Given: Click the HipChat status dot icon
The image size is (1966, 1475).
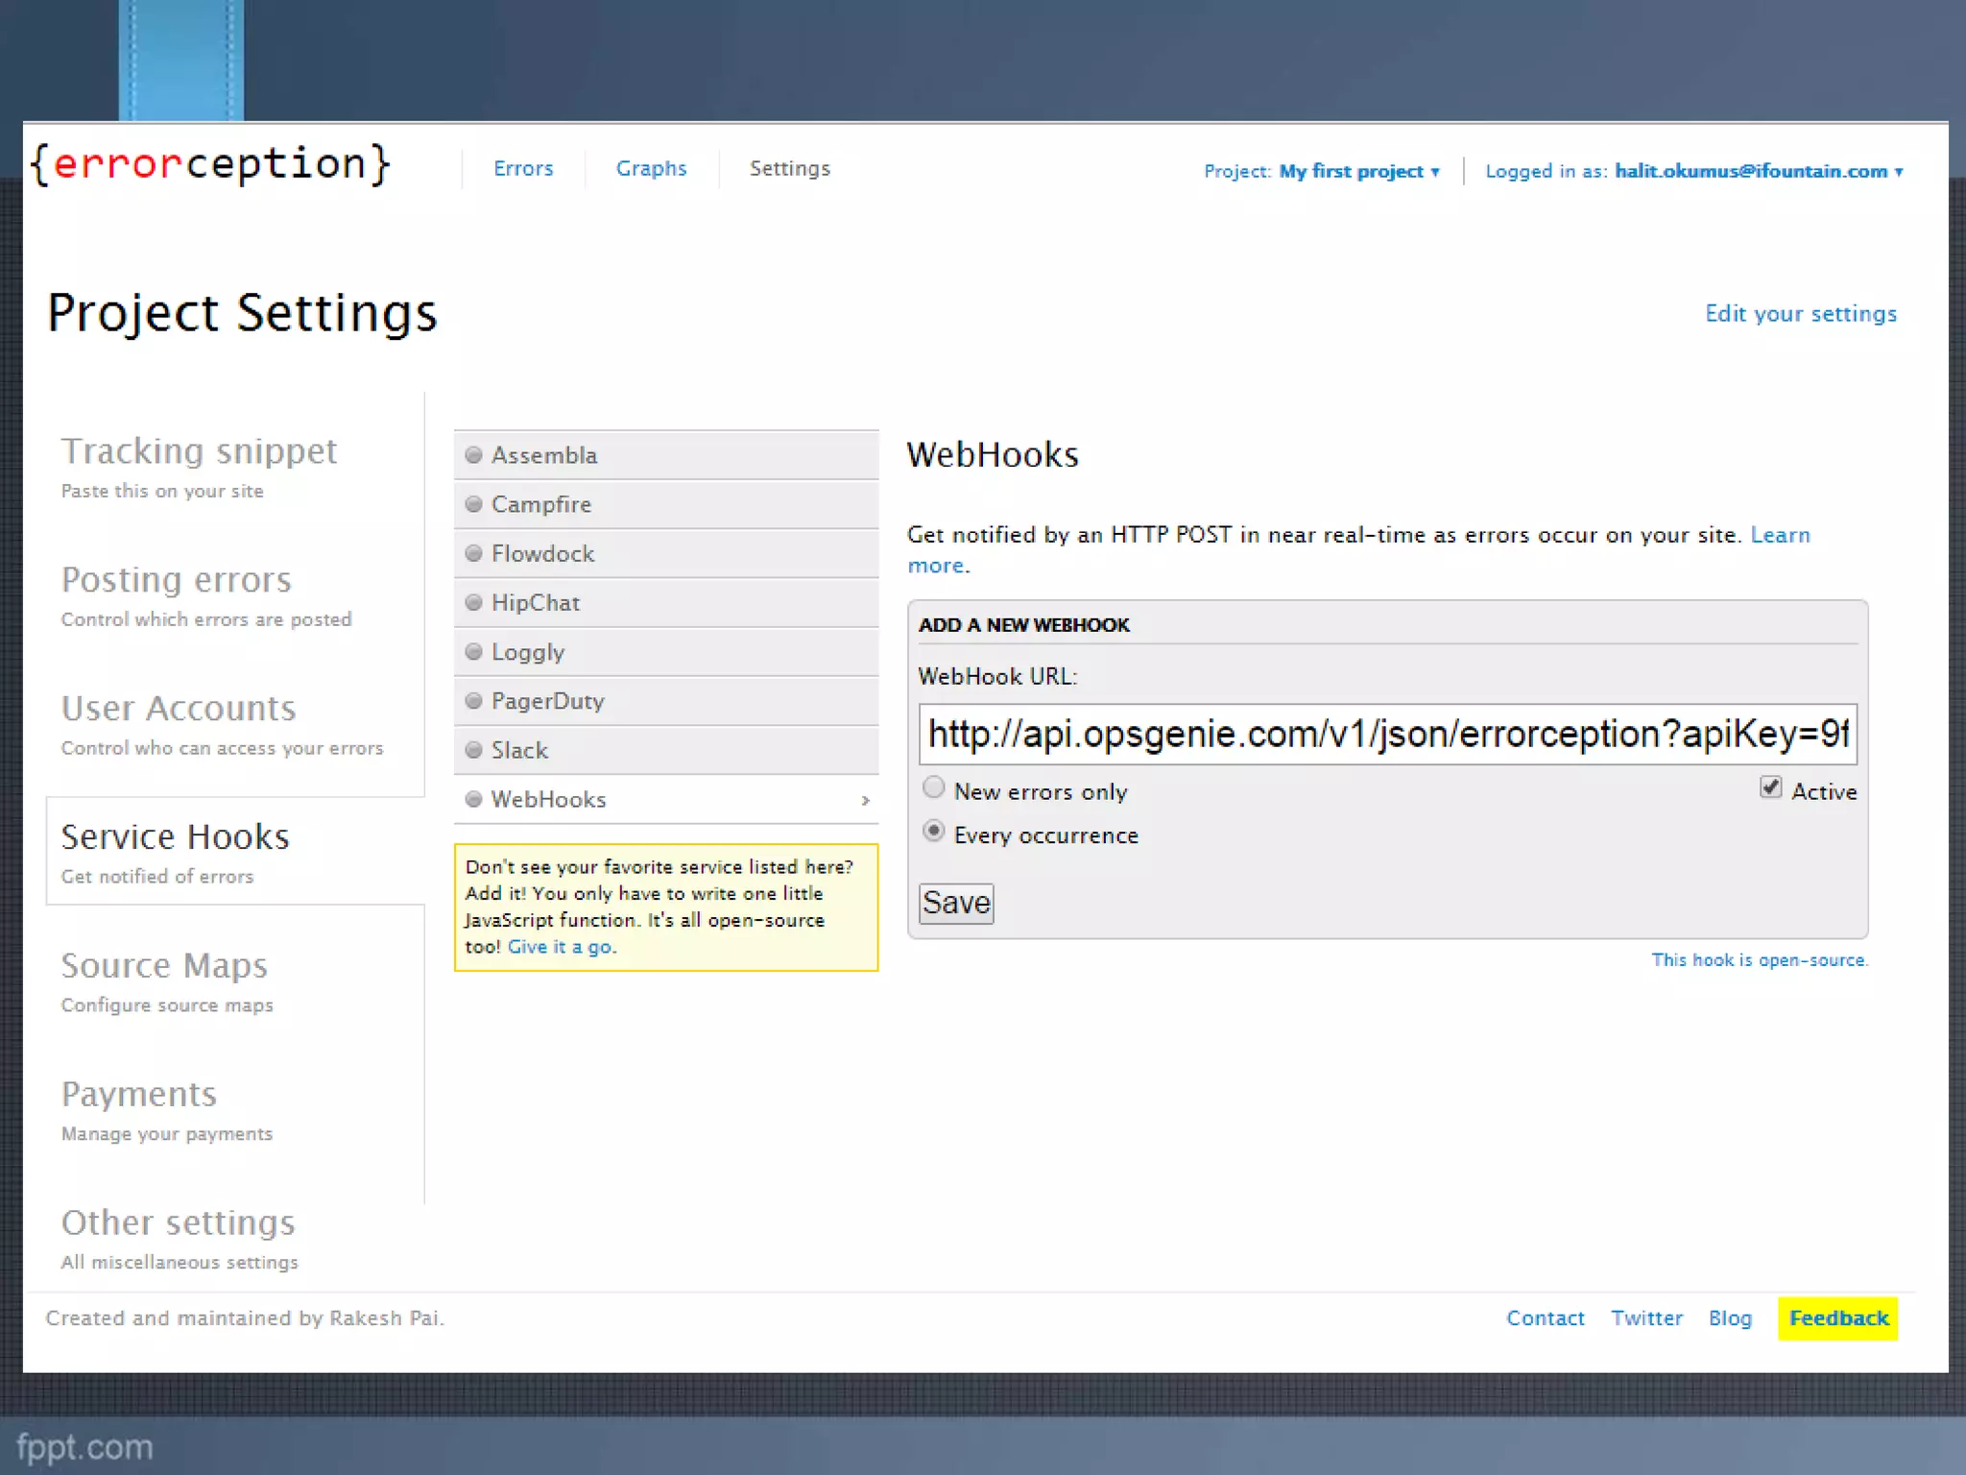Looking at the screenshot, I should coord(473,602).
